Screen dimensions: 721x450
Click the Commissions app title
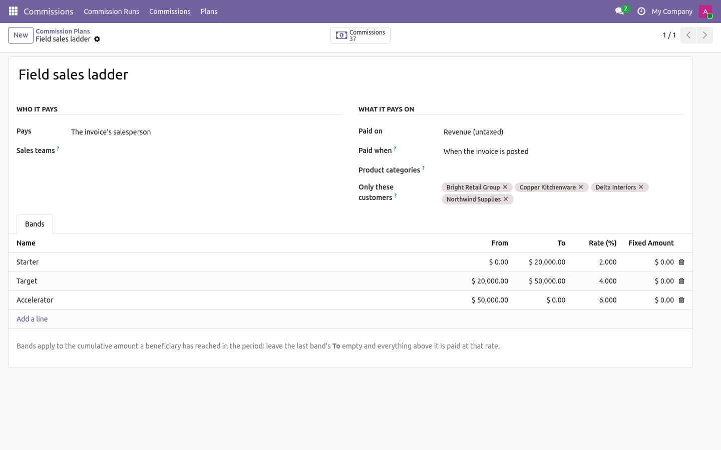pyautogui.click(x=49, y=11)
